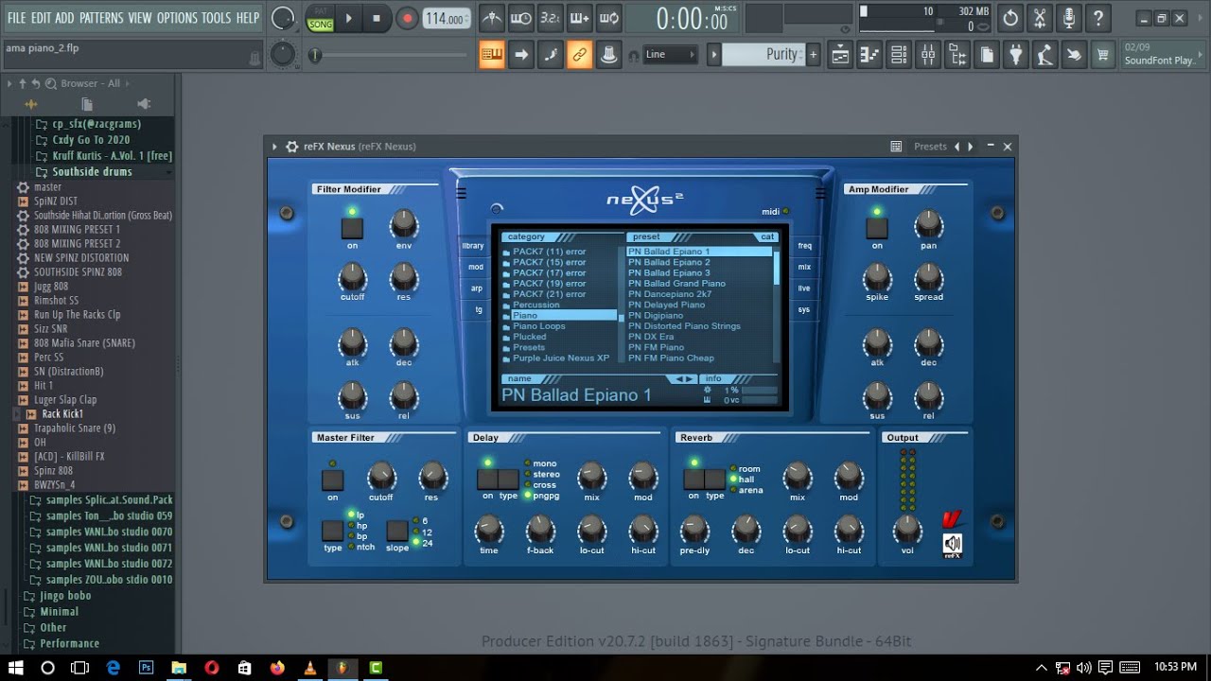Open VLC media player from the taskbar
The width and height of the screenshot is (1211, 681).
coord(310,668)
